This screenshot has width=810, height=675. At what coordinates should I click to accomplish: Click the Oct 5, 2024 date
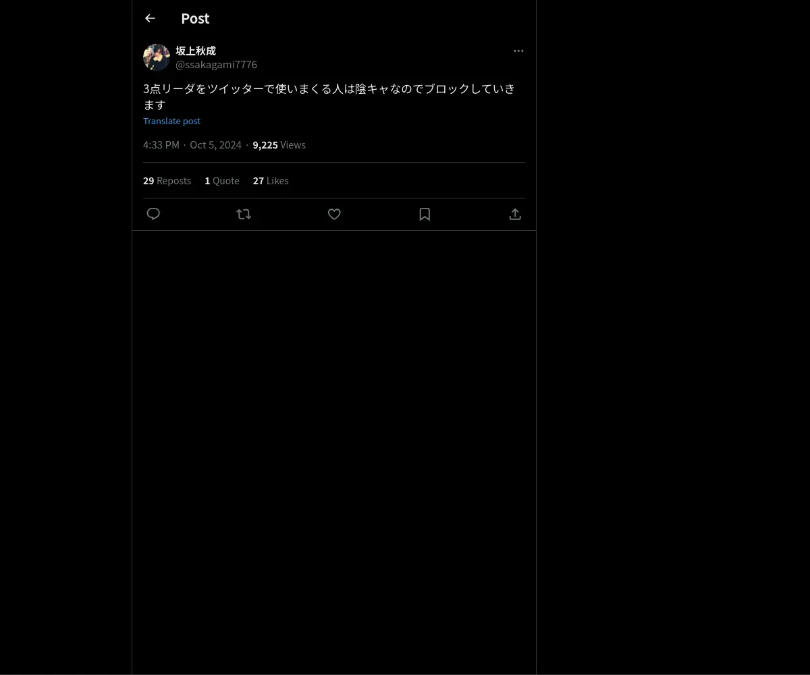click(x=215, y=145)
